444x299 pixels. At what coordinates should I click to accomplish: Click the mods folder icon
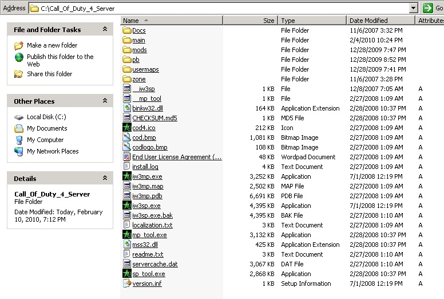tap(127, 50)
